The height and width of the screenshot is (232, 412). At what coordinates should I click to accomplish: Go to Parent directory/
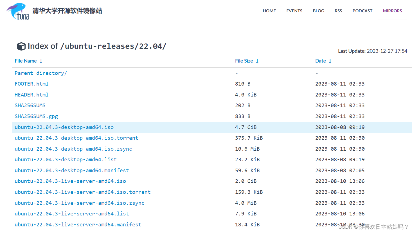tap(41, 73)
